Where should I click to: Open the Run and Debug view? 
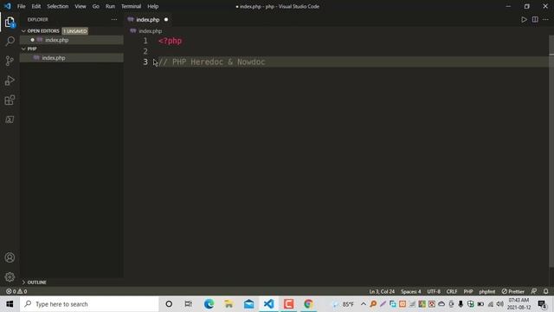point(10,81)
